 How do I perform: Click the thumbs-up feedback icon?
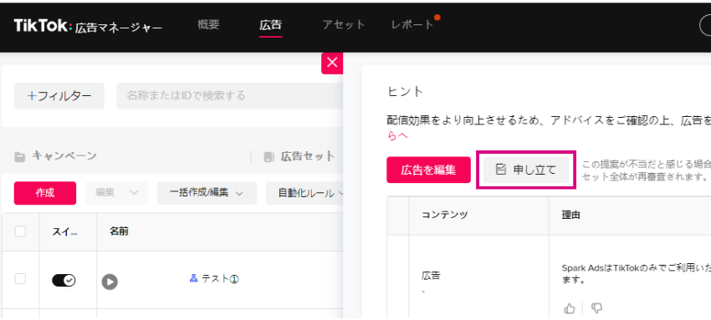(x=570, y=308)
